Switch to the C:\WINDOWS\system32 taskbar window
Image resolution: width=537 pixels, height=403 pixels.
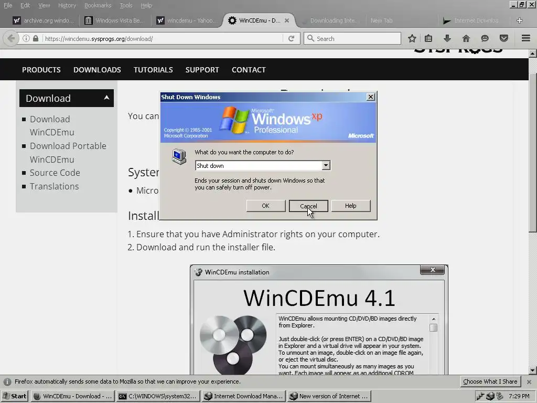click(158, 396)
